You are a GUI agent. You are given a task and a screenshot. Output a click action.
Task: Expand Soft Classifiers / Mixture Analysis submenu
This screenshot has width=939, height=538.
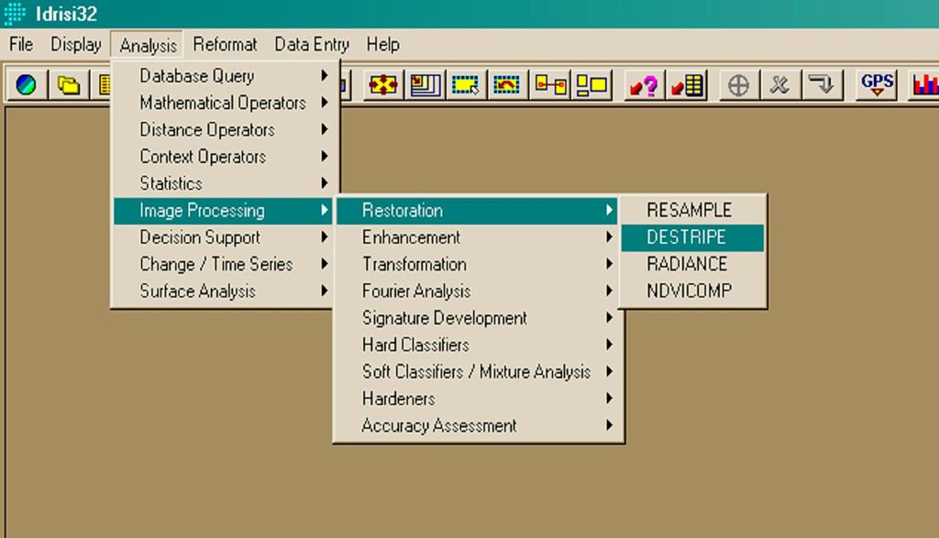(x=477, y=372)
